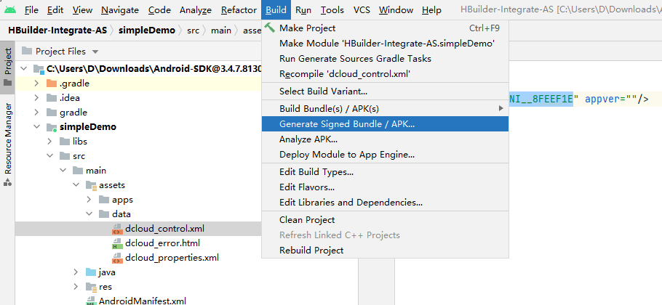Click the dcloud_error.html file icon

coord(117,243)
